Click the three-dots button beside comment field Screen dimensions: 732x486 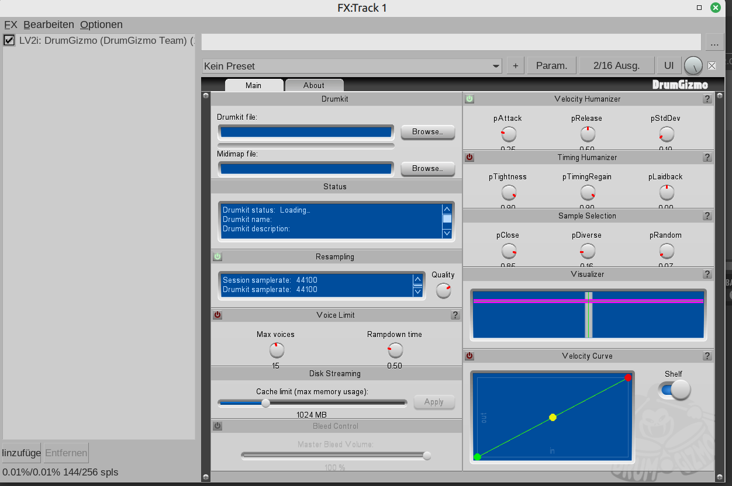coord(714,43)
